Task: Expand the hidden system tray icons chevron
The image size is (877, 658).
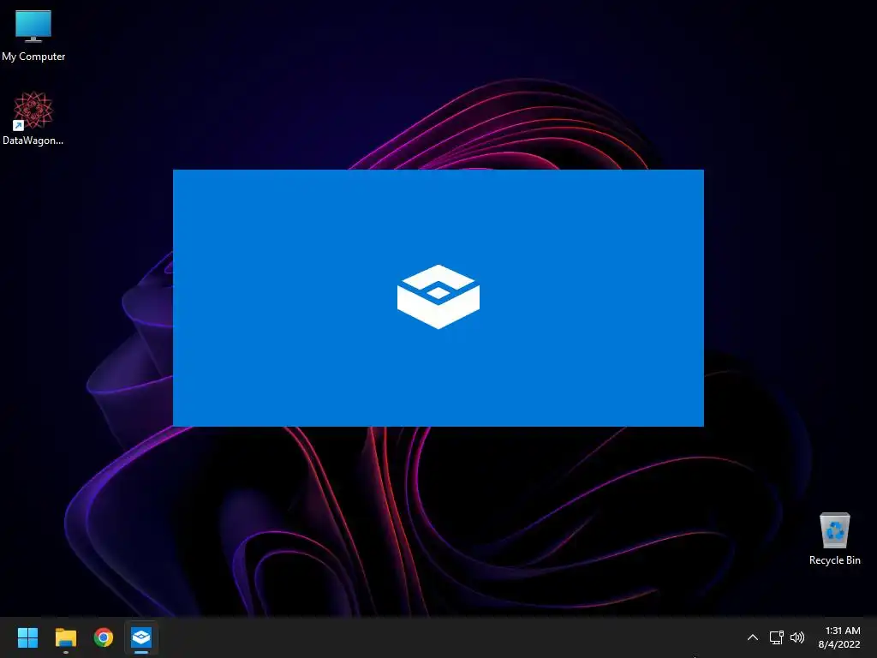Action: 752,637
